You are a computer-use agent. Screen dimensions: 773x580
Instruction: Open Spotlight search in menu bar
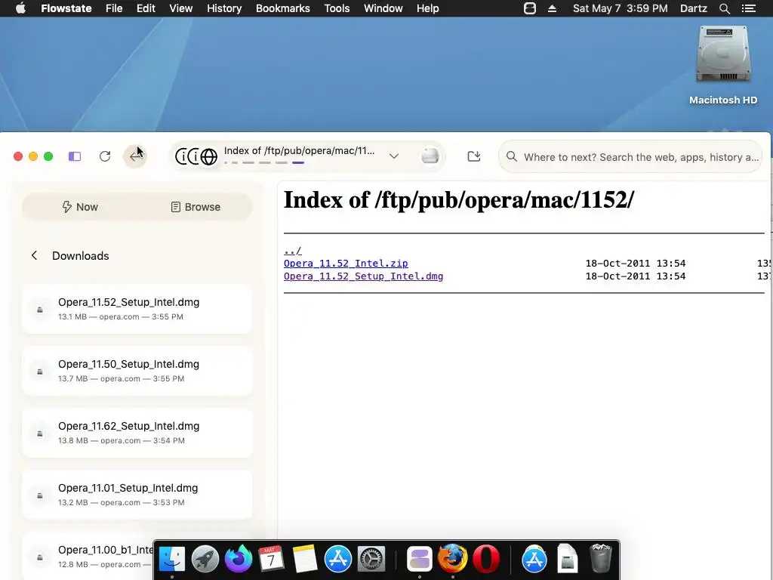pos(724,8)
